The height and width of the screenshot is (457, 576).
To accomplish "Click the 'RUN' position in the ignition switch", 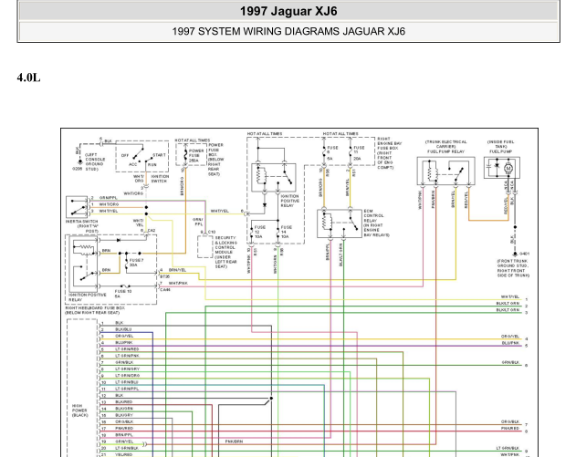I will click(152, 165).
